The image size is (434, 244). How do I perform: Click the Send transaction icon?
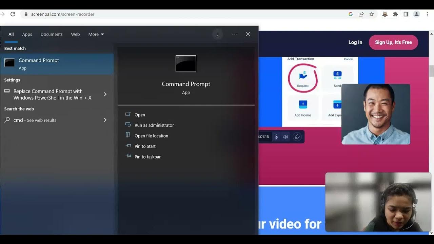coord(337,75)
